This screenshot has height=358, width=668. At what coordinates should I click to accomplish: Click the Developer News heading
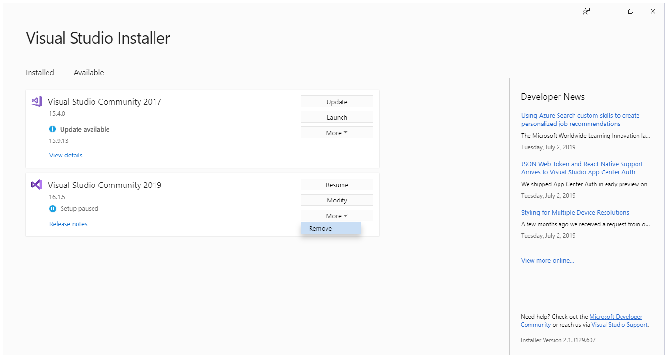[553, 97]
